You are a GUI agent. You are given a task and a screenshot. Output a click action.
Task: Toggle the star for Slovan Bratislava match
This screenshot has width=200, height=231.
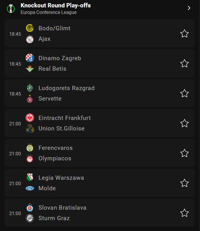pos(184,213)
